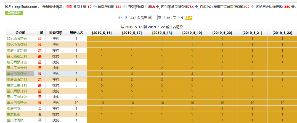Click the next page arrow
The width and height of the screenshot is (297, 123).
179,18
